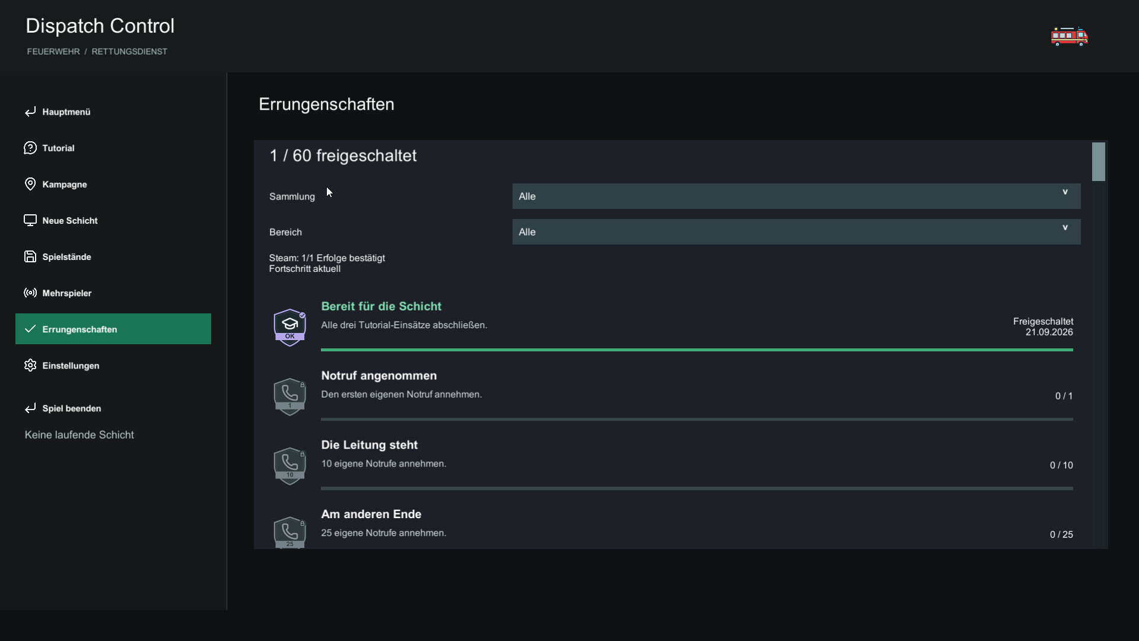Click the Bereit für die Schicht progress bar

tap(697, 350)
